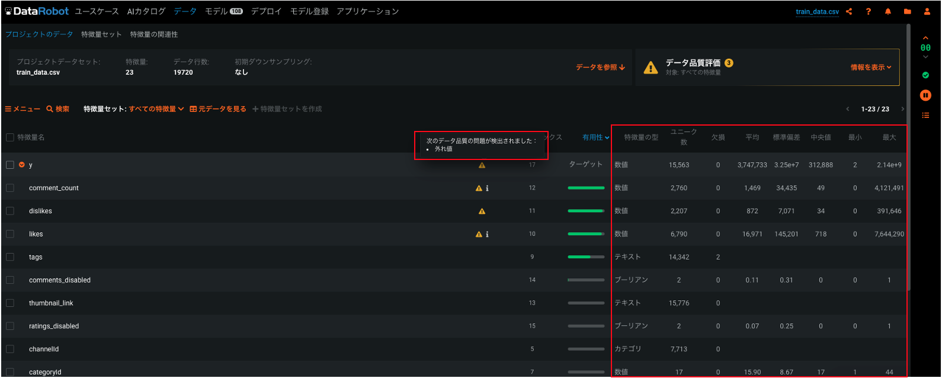This screenshot has height=378, width=942.
Task: Open the モデル menu
Action: 224,11
